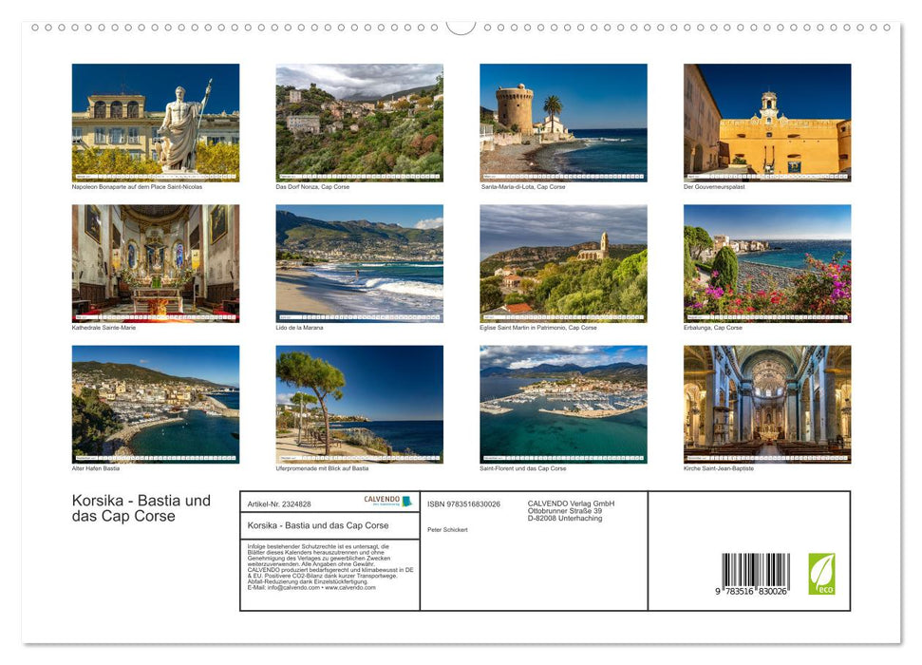The height and width of the screenshot is (665, 922).
Task: Click 'D-82008 Unterhaching' text
Action: tap(564, 518)
